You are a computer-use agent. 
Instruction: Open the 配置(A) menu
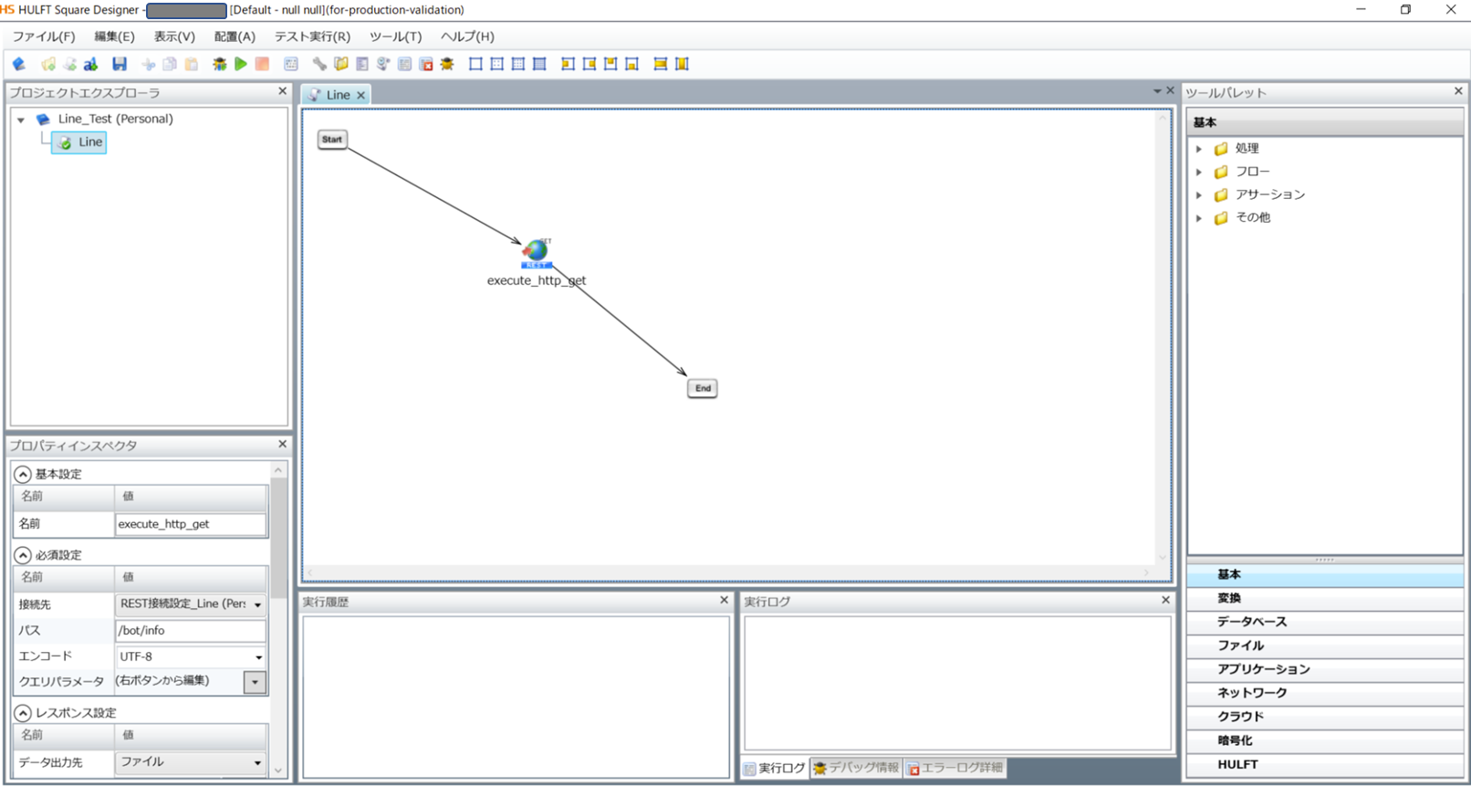click(235, 37)
